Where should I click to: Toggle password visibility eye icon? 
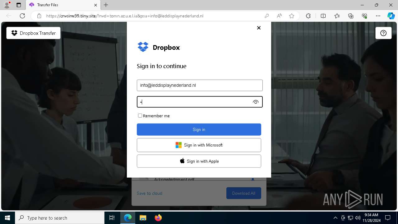(256, 102)
